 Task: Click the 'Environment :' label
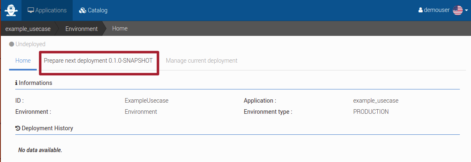(33, 112)
